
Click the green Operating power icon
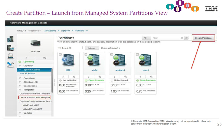coord(20,62)
